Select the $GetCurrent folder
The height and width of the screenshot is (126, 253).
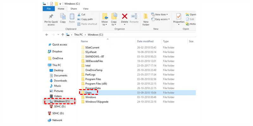[x=90, y=48]
